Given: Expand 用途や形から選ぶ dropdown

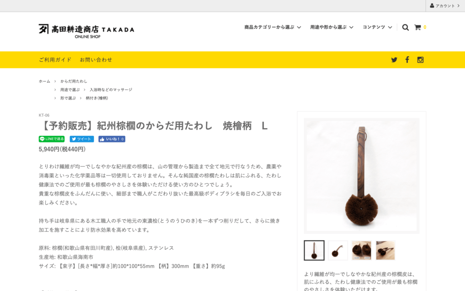Looking at the screenshot, I should (331, 27).
